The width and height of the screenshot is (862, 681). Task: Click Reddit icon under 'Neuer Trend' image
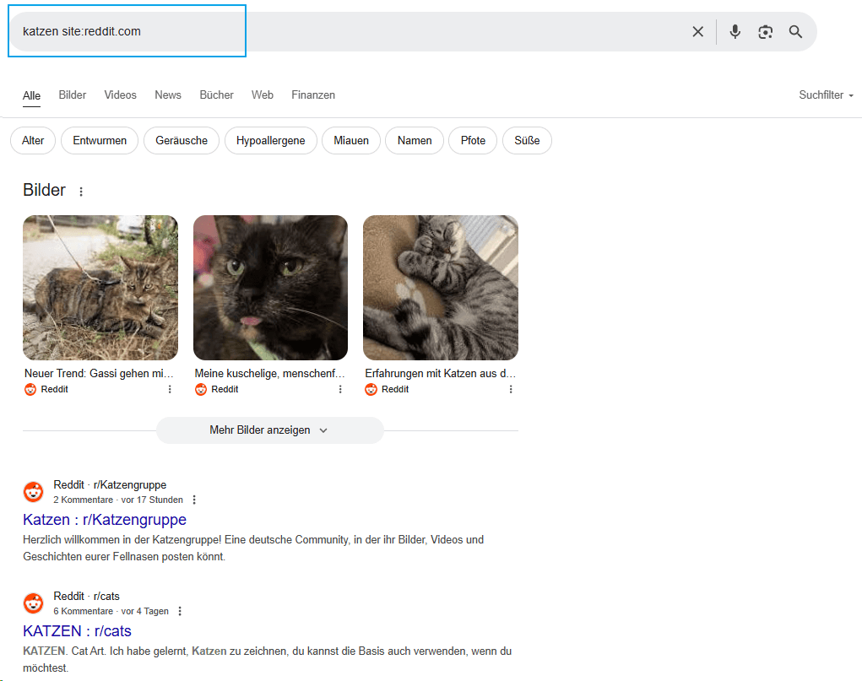click(30, 389)
